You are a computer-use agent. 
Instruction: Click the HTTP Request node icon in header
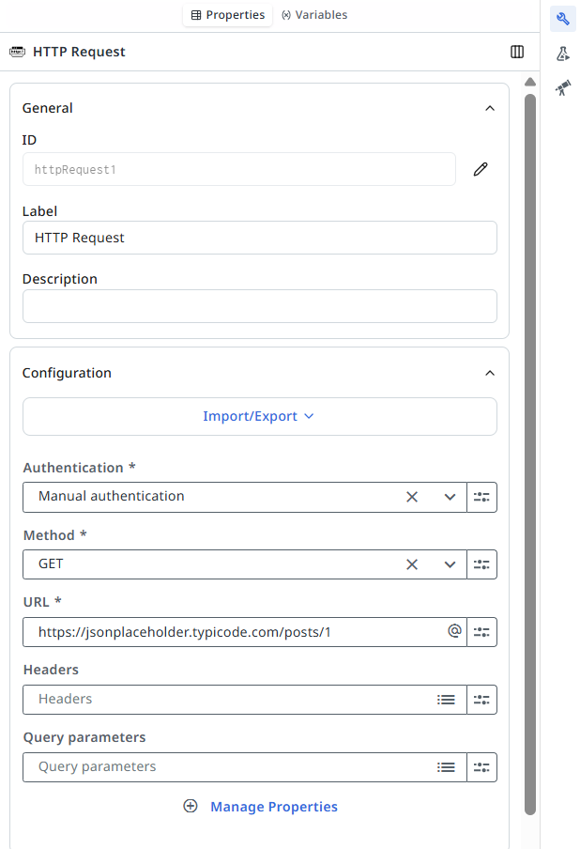click(x=17, y=52)
